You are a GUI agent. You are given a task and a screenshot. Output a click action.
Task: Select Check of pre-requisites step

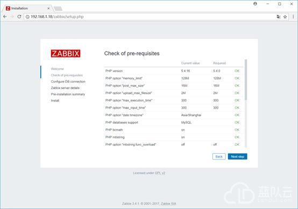click(x=67, y=75)
